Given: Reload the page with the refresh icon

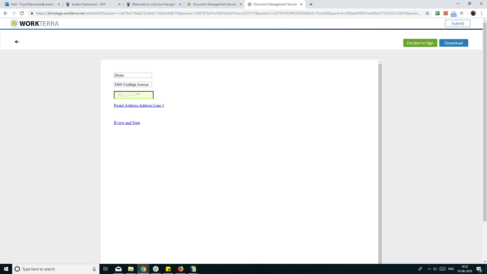Looking at the screenshot, I should [22, 13].
